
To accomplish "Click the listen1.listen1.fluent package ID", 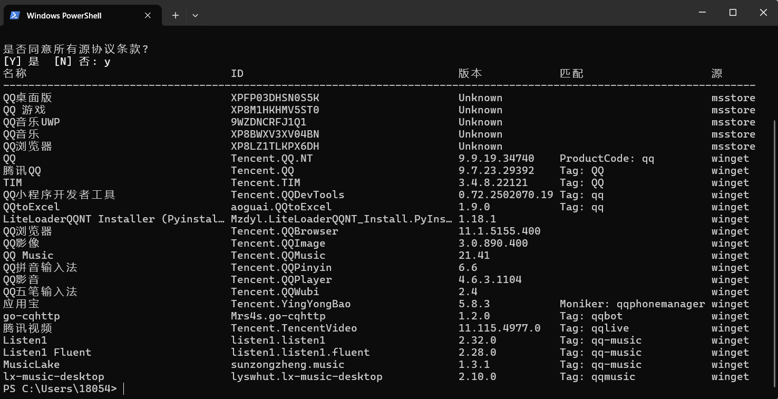I will [300, 352].
